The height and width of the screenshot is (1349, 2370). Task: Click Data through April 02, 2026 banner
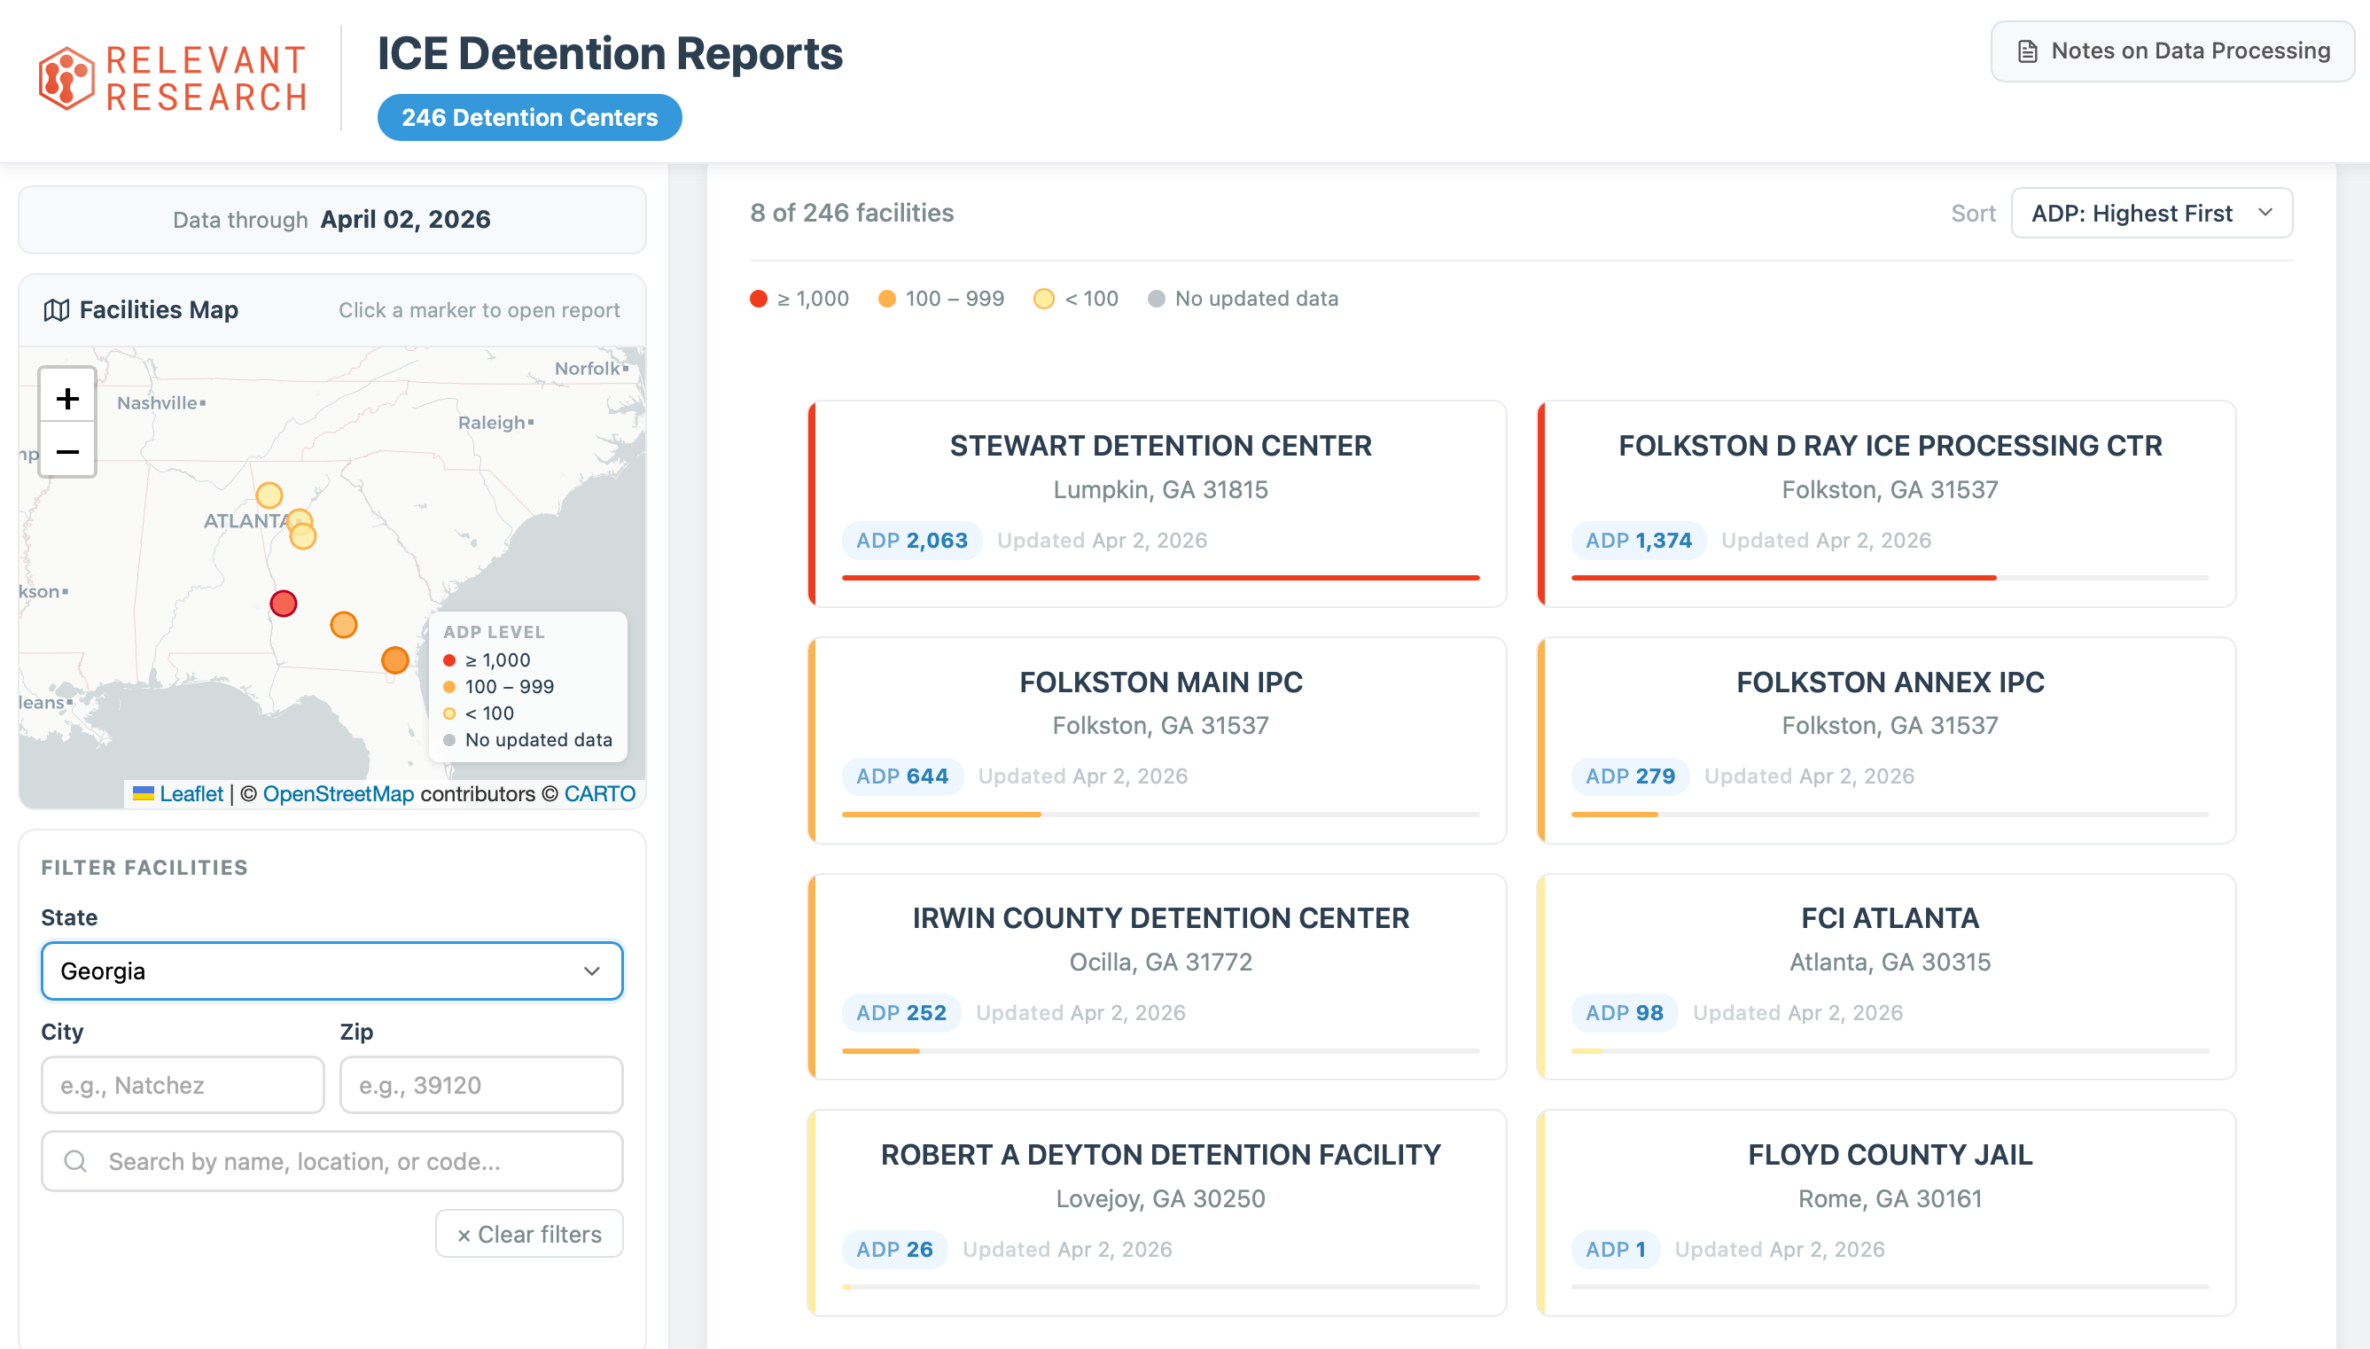coord(331,220)
